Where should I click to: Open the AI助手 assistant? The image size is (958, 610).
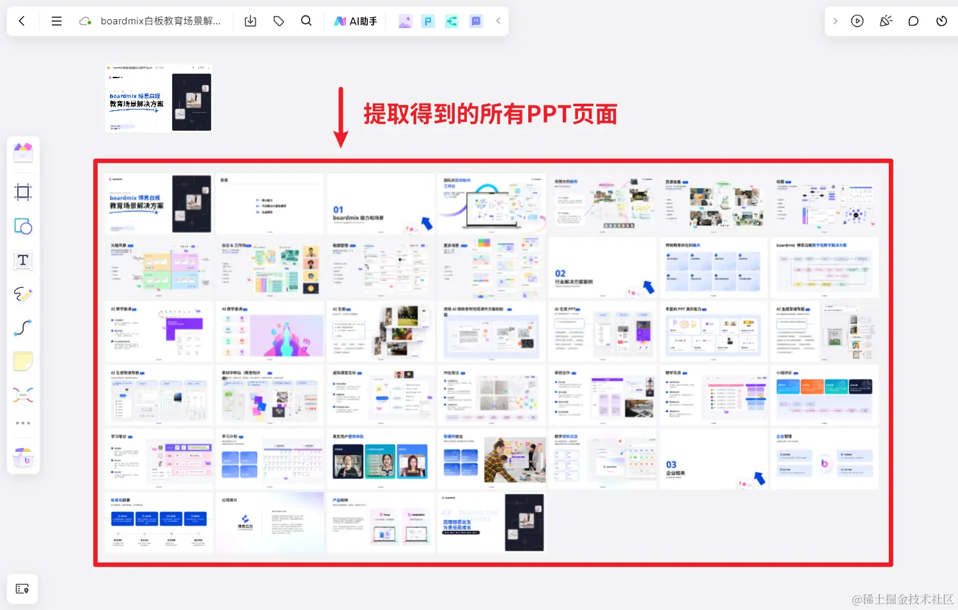tap(356, 21)
